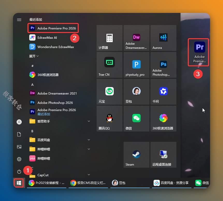Expand the 百度网盘 folder chevron
Image resolution: width=223 pixels, height=201 pixels.
point(89,140)
